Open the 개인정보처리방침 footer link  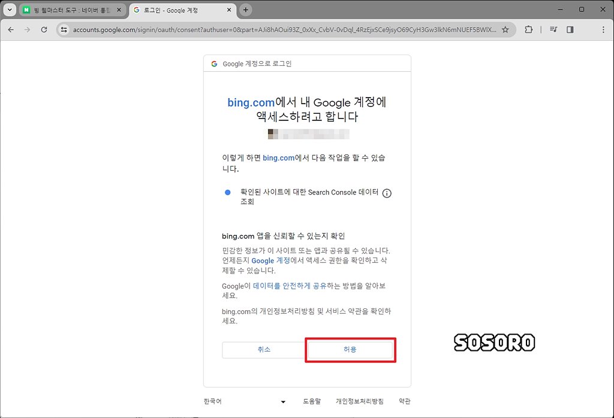[x=360, y=401]
